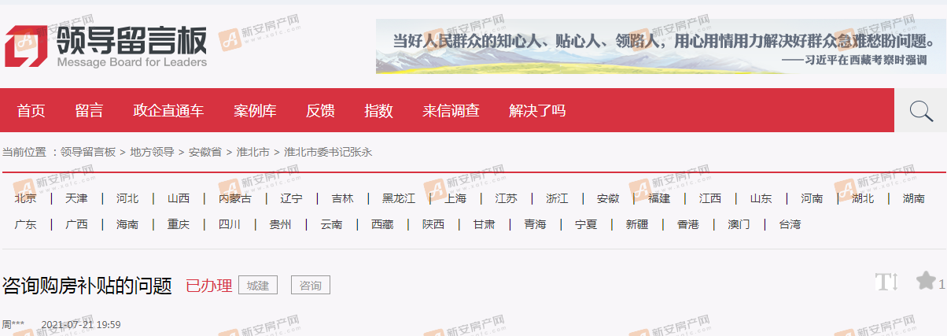Open the 上海 region link
This screenshot has height=336, width=947.
click(455, 198)
